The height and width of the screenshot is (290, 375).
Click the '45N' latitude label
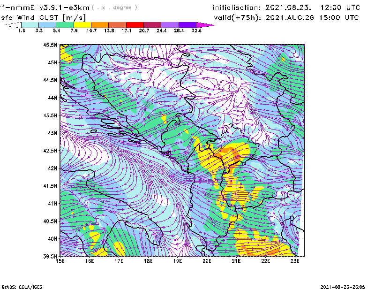[x=53, y=62]
